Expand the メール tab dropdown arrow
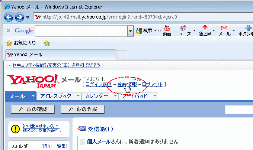 33,96
